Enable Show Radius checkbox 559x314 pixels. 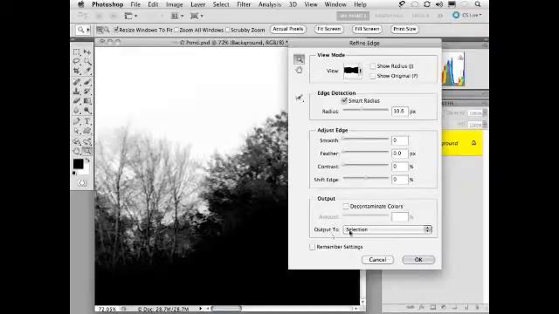(373, 66)
